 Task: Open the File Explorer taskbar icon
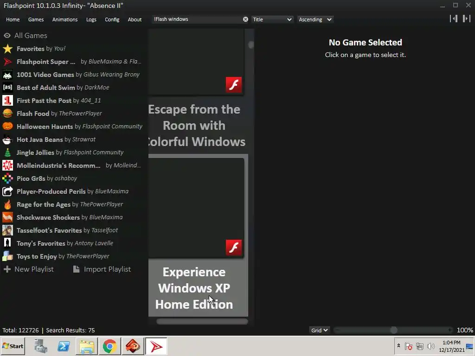[87, 346]
